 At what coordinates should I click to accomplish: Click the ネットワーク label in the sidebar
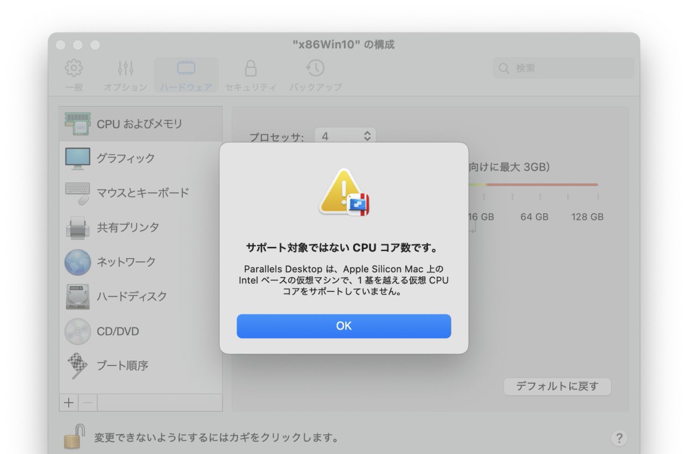[126, 262]
